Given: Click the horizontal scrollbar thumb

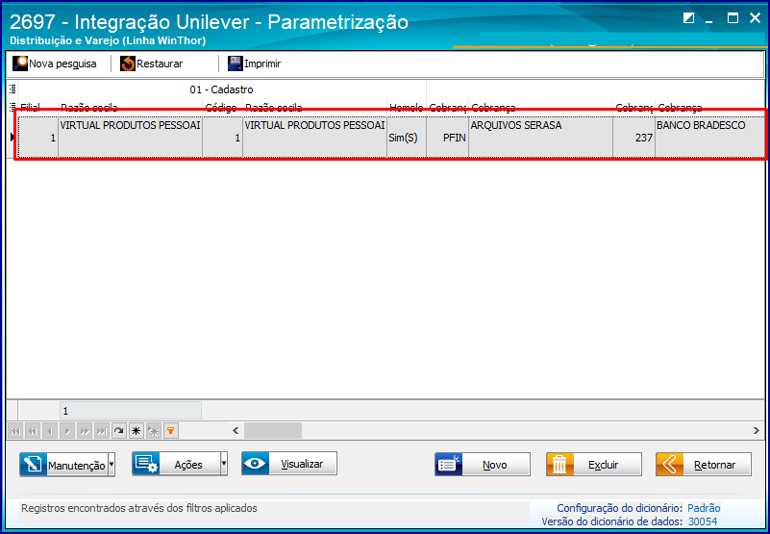Looking at the screenshot, I should [x=273, y=431].
